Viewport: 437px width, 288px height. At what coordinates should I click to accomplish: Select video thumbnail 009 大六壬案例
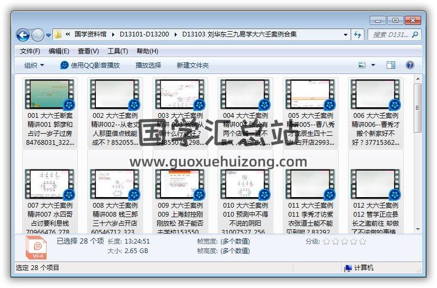(x=180, y=184)
